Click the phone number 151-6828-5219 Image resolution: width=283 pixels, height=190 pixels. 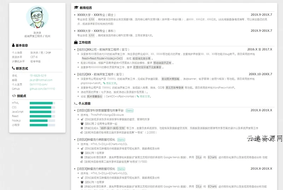tap(38, 75)
